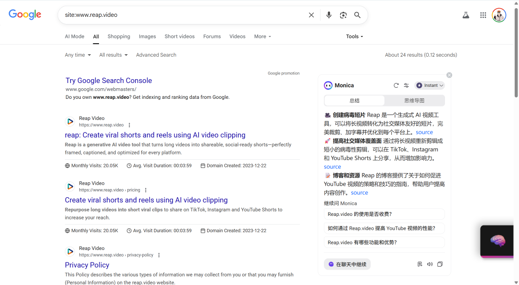The height and width of the screenshot is (285, 519).
Task: Click Avg. Visit Duration under pricing result
Action: tap(159, 231)
